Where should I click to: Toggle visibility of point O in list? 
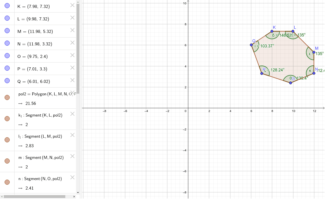(7, 56)
